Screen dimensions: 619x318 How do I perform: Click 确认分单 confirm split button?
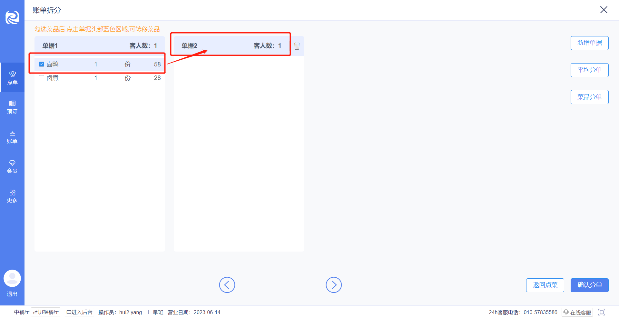589,285
